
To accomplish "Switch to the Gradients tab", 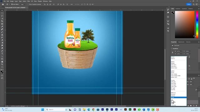I will (x=184, y=9).
